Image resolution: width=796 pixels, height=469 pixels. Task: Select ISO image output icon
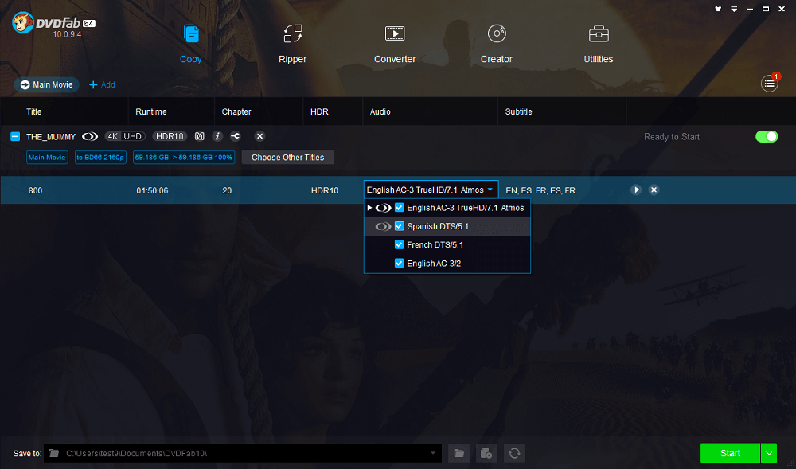click(486, 453)
